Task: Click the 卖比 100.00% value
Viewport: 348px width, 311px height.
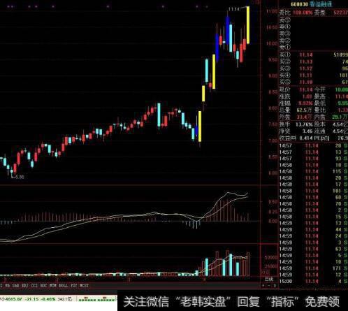Action: 303,13
